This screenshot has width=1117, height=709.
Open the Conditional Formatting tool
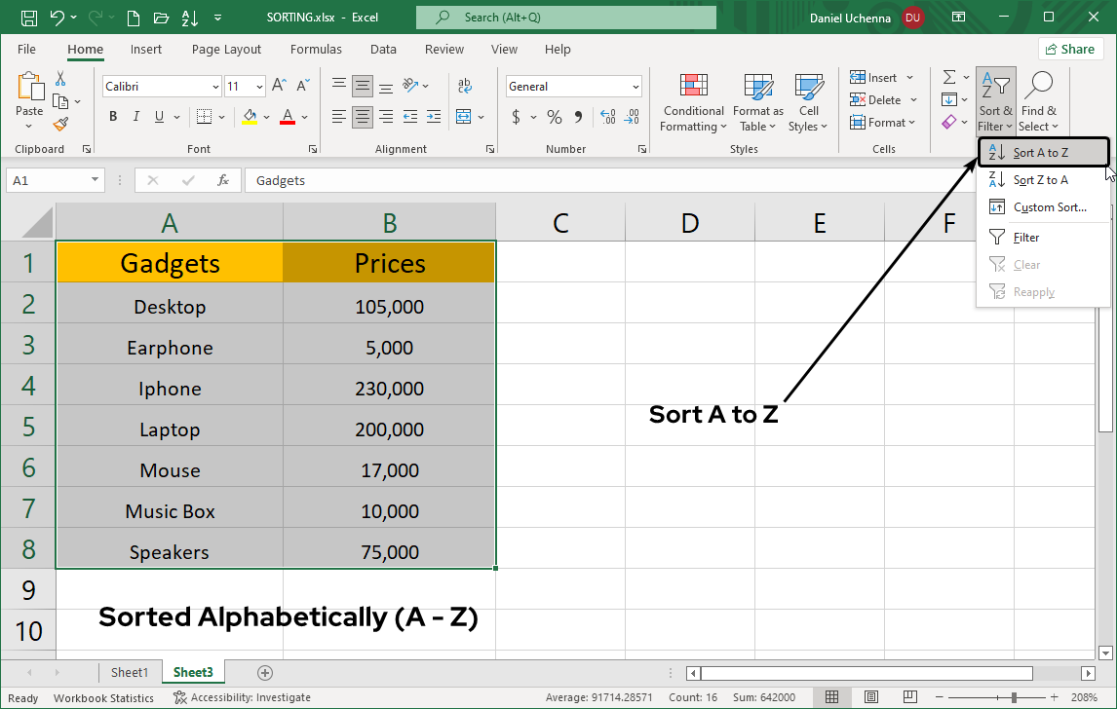[x=693, y=103]
